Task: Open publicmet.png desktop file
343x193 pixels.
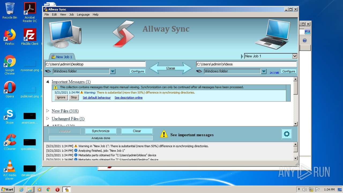Action: tap(30, 92)
